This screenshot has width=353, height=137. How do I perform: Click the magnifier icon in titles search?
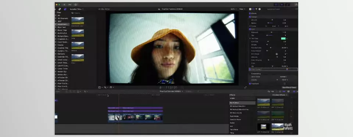[x=72, y=13]
